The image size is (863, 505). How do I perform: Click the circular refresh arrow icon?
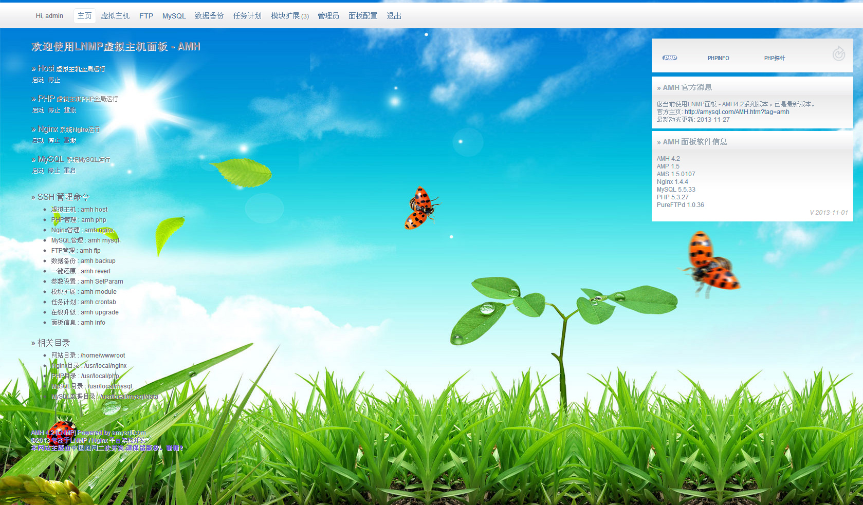838,53
